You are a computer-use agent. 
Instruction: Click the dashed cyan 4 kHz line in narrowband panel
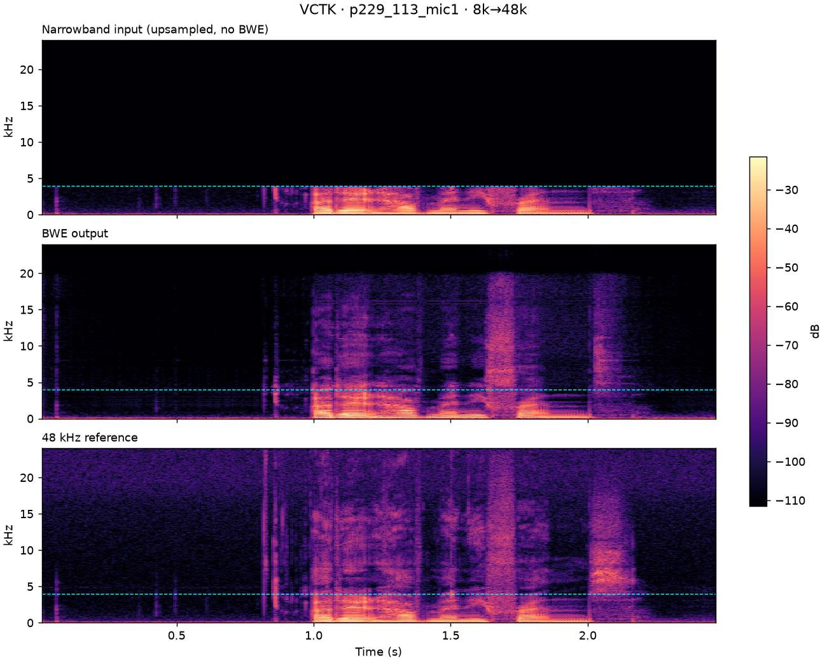379,186
